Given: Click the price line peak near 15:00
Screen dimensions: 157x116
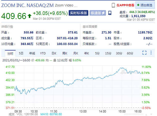Looking at the screenshot, I should tap(122, 68).
